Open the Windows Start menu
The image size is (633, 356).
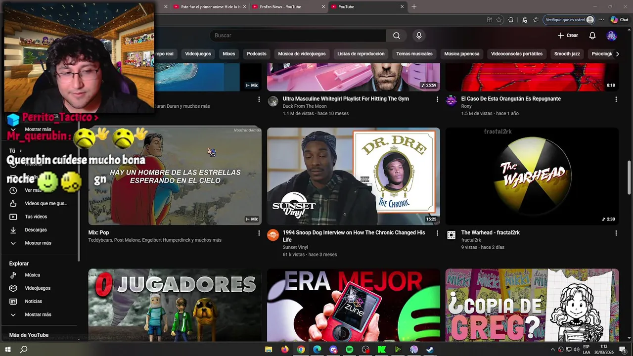tap(8, 350)
